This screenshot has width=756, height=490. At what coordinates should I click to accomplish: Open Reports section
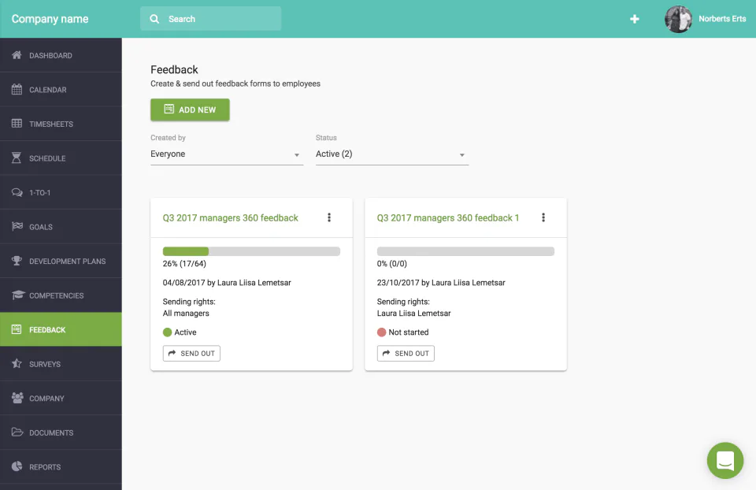click(61, 467)
